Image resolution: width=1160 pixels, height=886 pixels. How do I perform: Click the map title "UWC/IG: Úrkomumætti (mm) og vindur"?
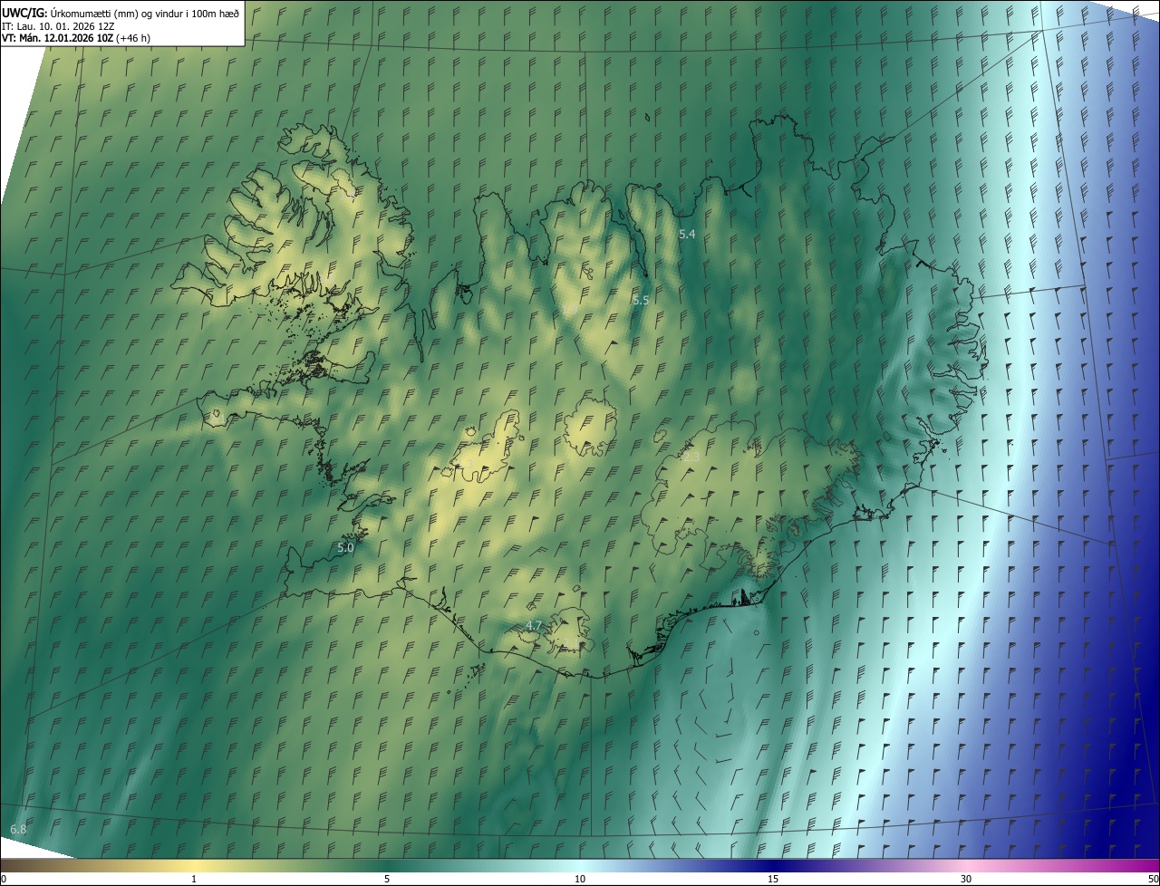coord(121,12)
